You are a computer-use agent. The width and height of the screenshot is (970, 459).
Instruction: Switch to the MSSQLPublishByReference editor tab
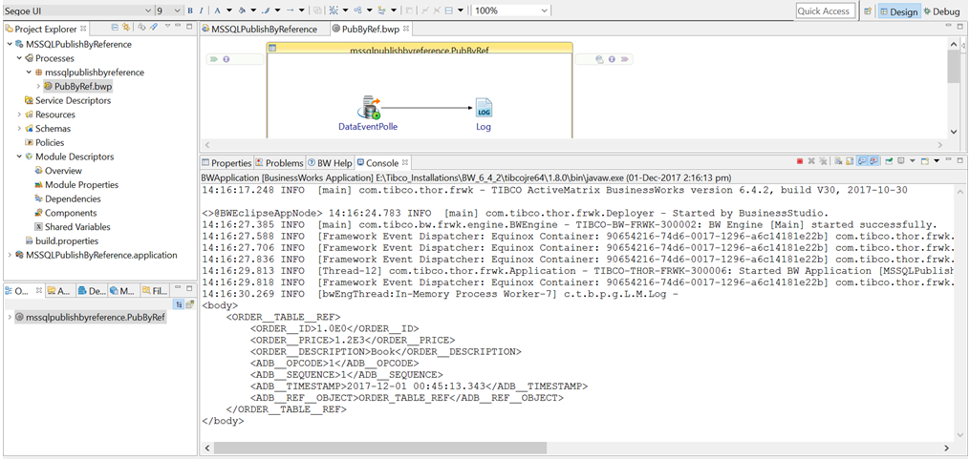[259, 29]
